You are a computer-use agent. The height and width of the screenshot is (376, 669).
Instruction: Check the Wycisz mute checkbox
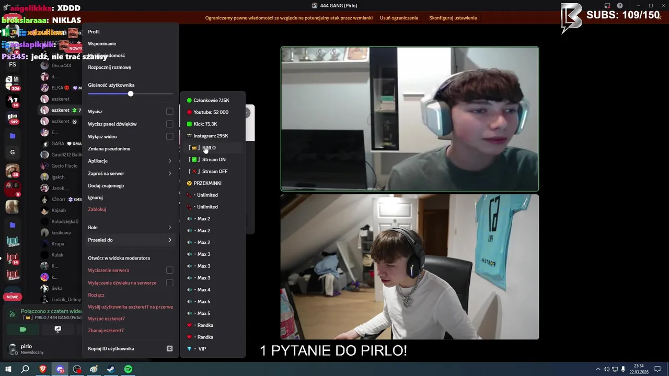click(169, 111)
